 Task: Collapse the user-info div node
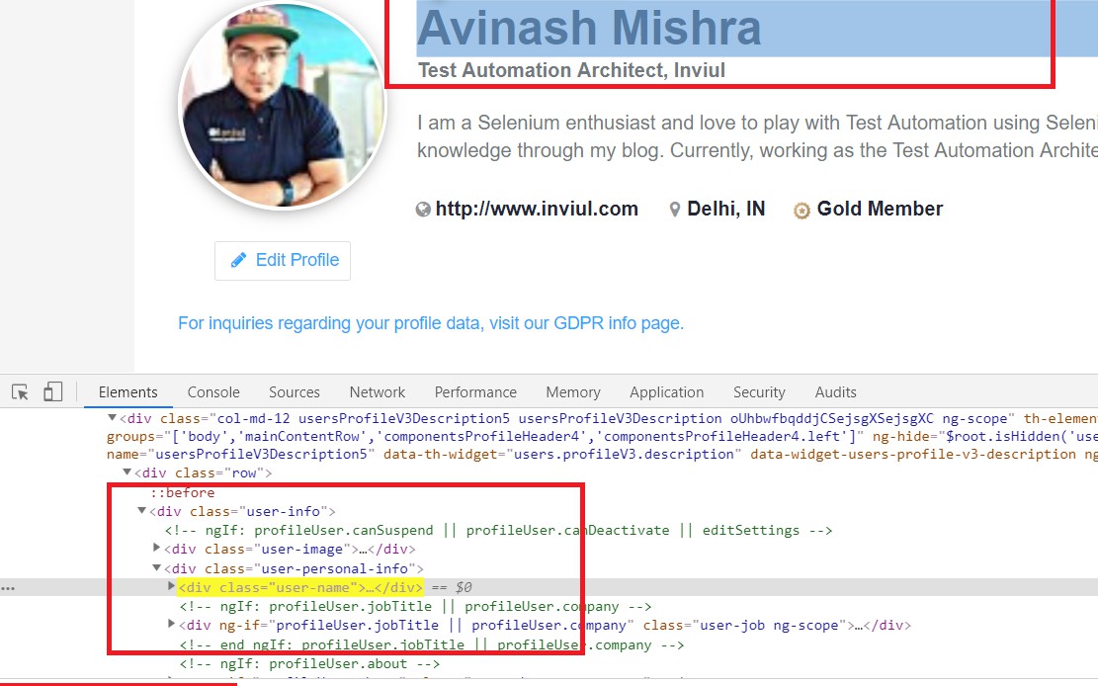(x=141, y=511)
